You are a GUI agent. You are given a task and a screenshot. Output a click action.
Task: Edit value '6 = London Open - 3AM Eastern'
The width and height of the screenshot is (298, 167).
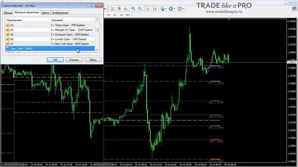(72, 39)
